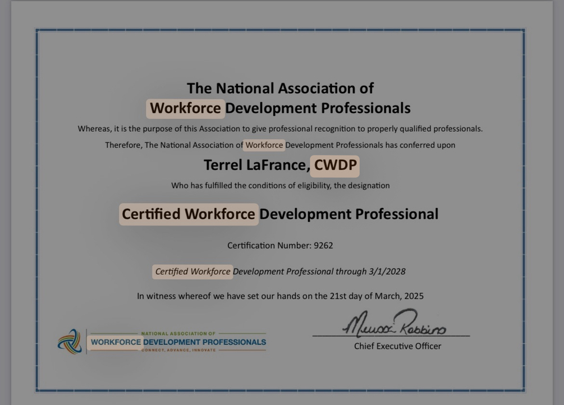564x405 pixels.
Task: Click the words "has conferred upon"
Action: click(420, 145)
